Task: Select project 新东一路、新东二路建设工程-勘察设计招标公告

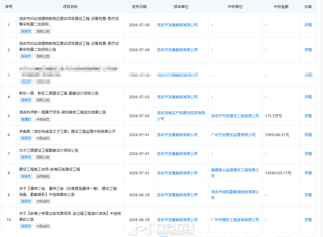Action: point(59,93)
